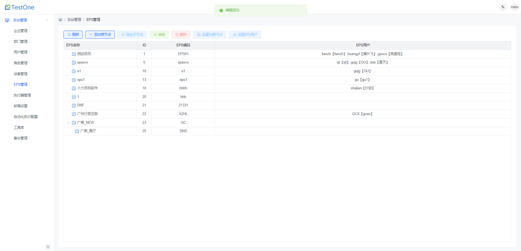Click the TestOne logo
521x251 pixels.
pyautogui.click(x=20, y=7)
